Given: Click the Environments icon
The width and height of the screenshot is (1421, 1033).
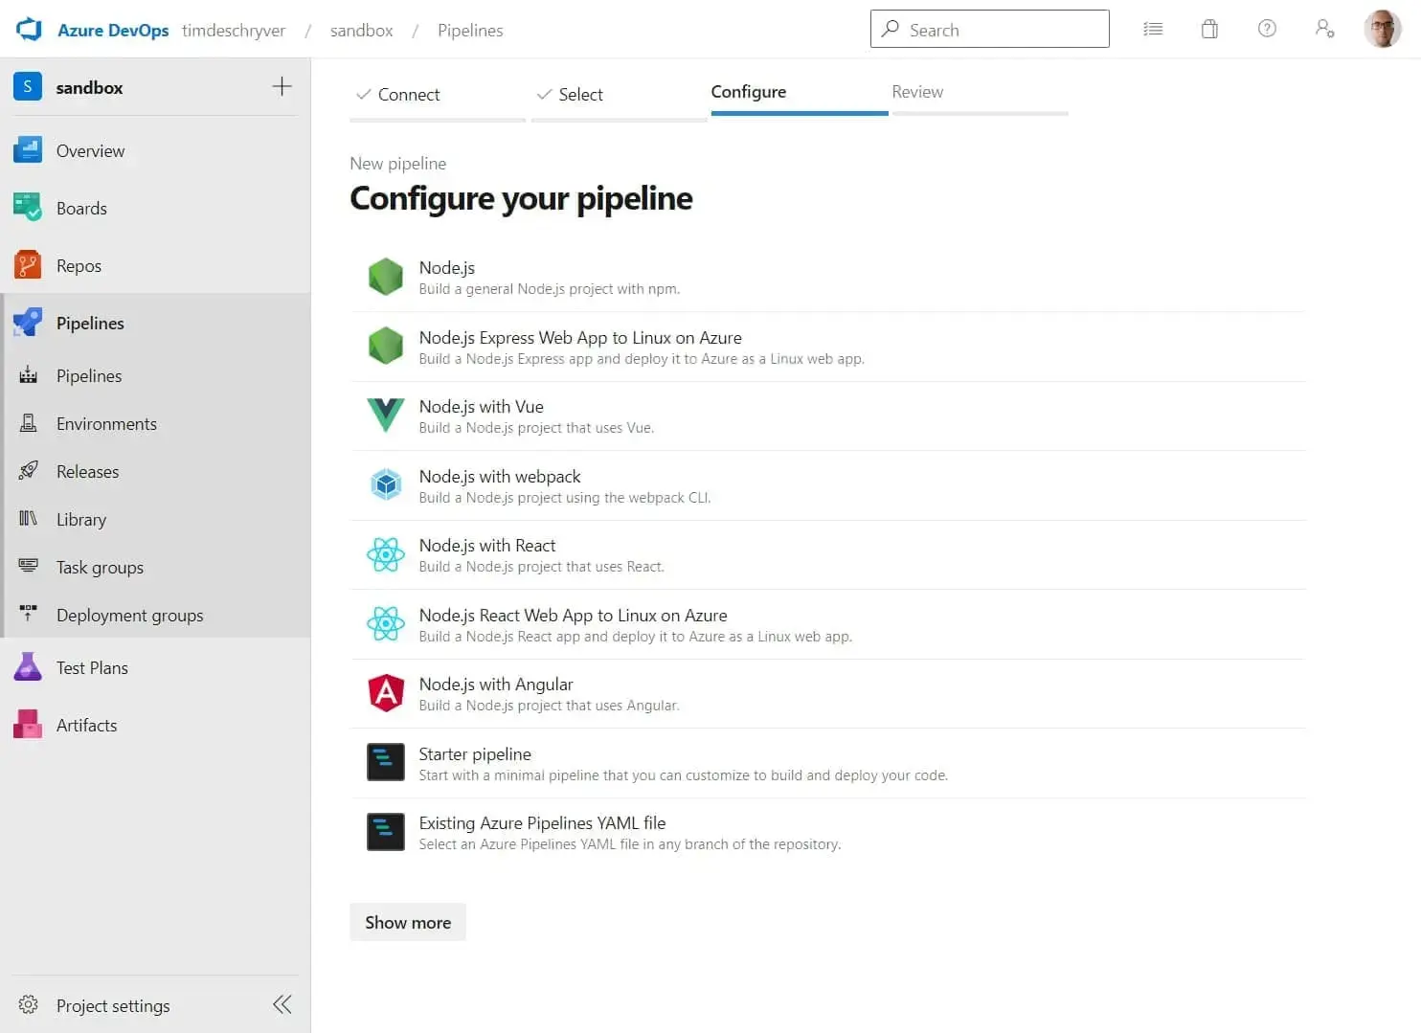Looking at the screenshot, I should point(28,423).
